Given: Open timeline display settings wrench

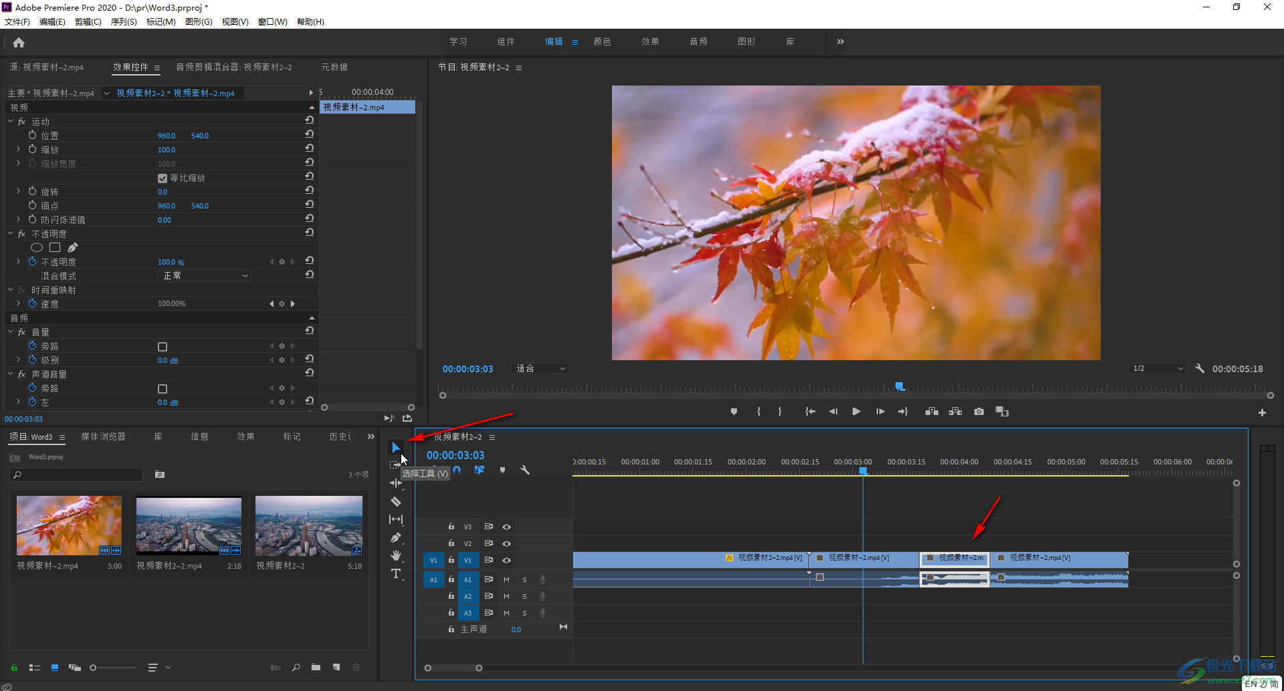Looking at the screenshot, I should pyautogui.click(x=525, y=470).
